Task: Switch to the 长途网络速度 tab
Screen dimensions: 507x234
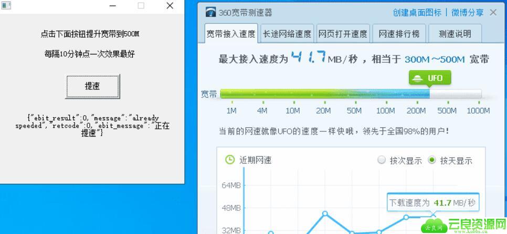Action: [x=287, y=34]
